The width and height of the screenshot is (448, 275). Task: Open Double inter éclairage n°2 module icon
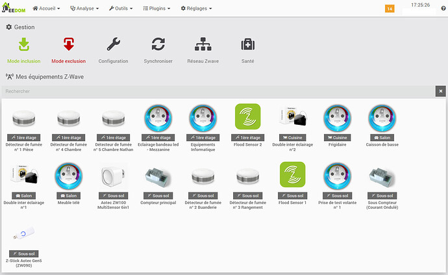coord(293,116)
